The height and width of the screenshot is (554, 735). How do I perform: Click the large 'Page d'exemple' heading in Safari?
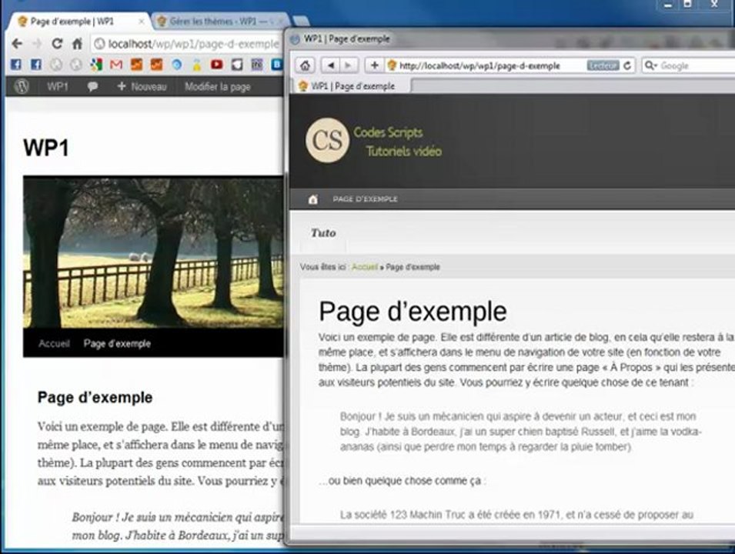pos(413,312)
